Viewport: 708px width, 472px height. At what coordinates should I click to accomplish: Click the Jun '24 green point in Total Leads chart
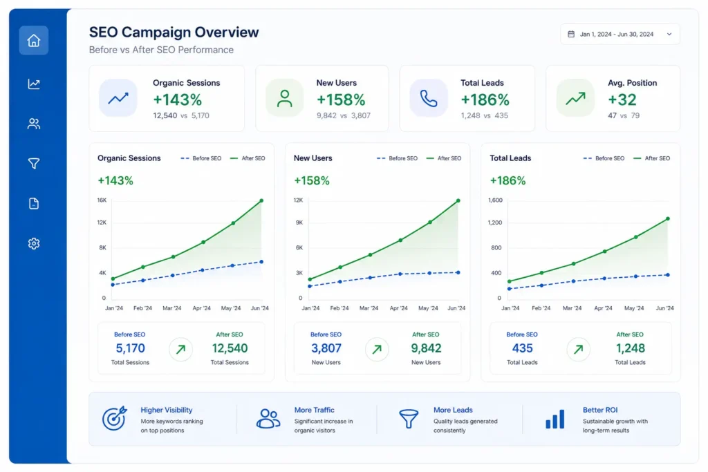click(668, 219)
